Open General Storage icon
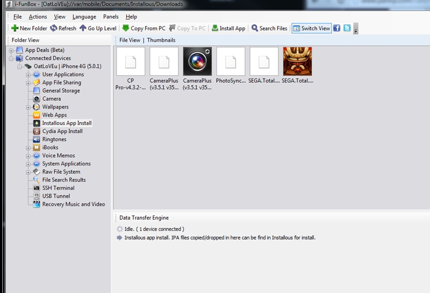Viewport: 430px width, 293px height. (x=37, y=90)
